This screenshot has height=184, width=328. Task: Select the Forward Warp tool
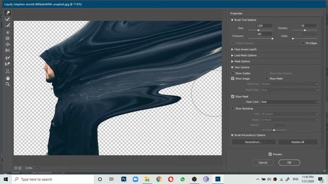tap(8, 13)
